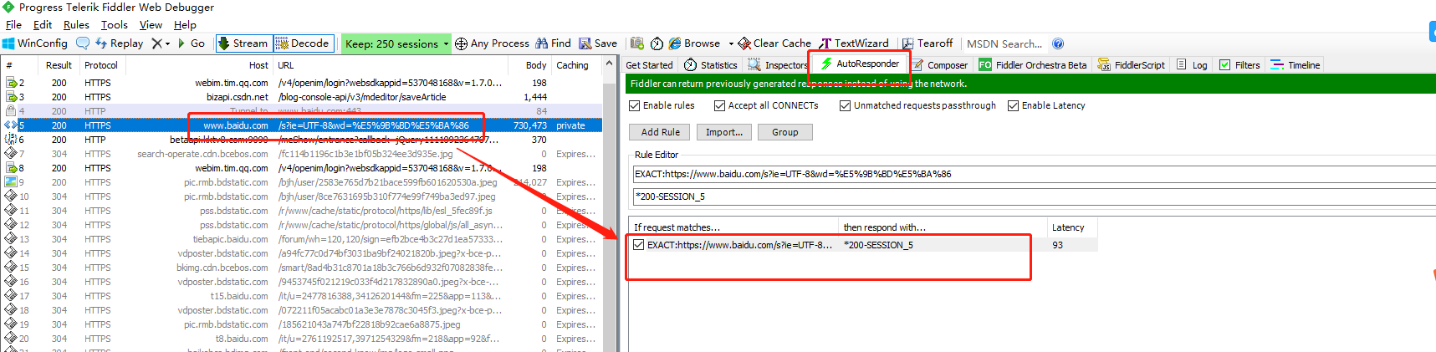Click the Any Process target picker

[492, 43]
